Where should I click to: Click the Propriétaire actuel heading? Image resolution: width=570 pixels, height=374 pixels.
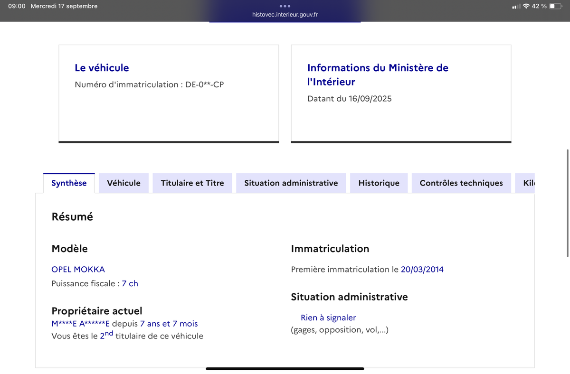tap(97, 311)
